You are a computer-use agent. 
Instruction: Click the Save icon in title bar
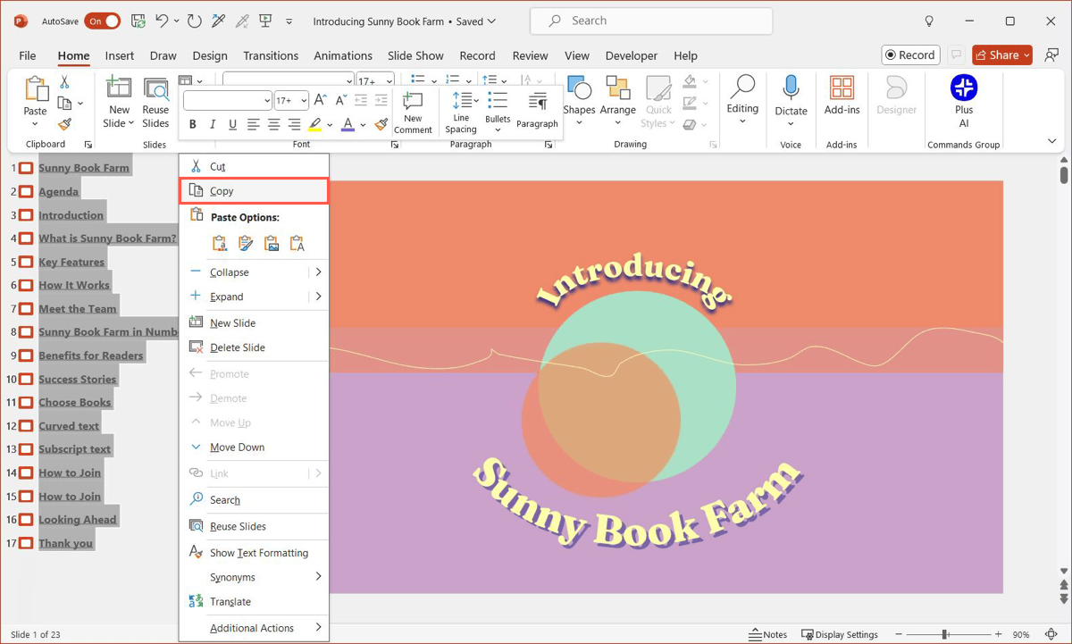click(x=138, y=21)
